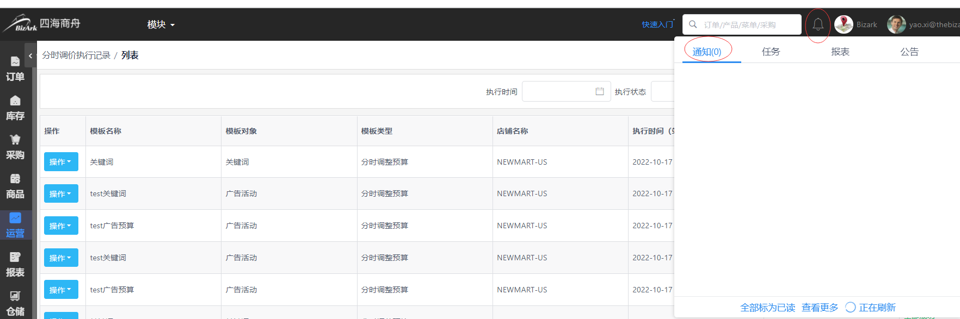The width and height of the screenshot is (960, 319).
Task: Open the 采购 sidebar section
Action: click(15, 147)
